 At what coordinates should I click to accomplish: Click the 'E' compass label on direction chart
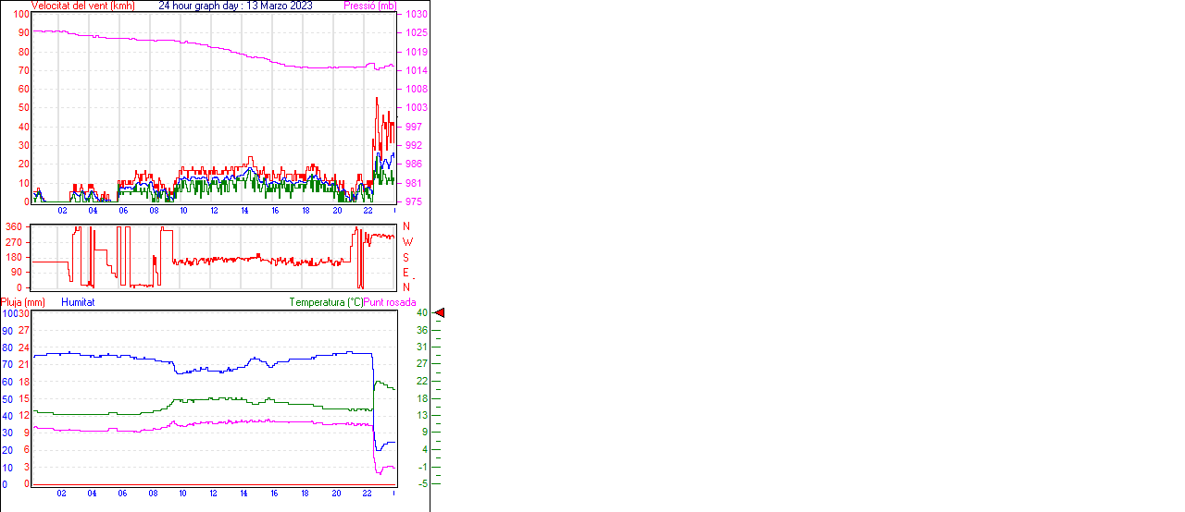point(406,273)
